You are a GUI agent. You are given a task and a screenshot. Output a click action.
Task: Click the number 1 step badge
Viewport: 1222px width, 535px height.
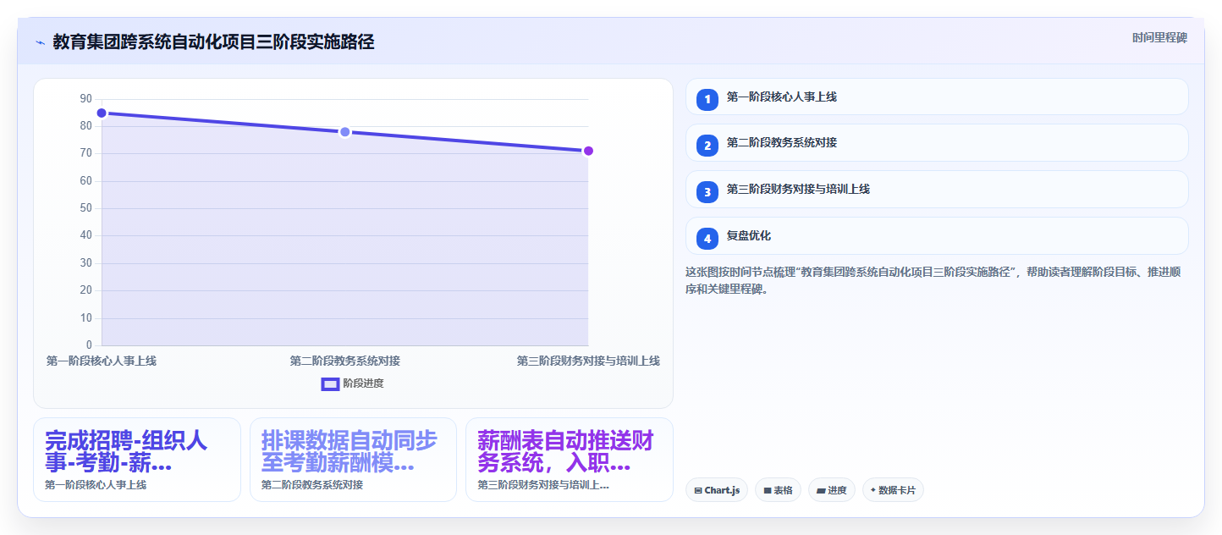pos(707,99)
